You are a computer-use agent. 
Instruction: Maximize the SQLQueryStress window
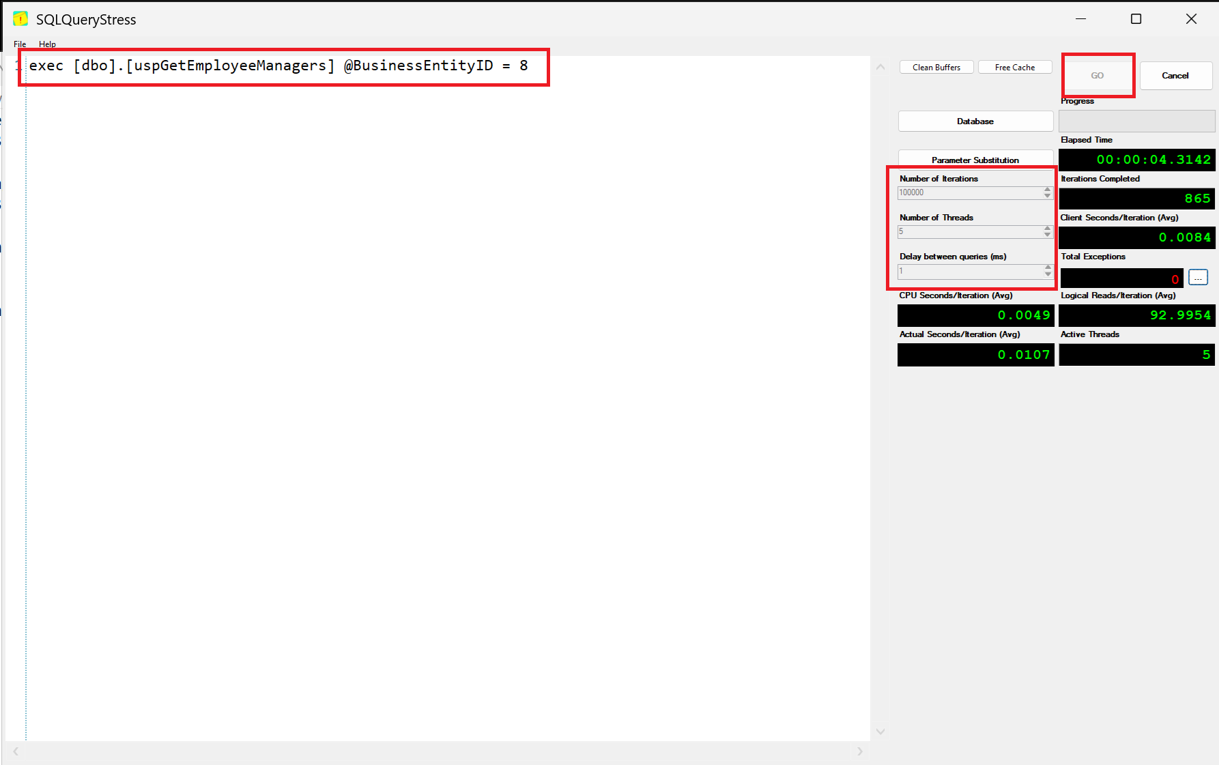coord(1136,19)
